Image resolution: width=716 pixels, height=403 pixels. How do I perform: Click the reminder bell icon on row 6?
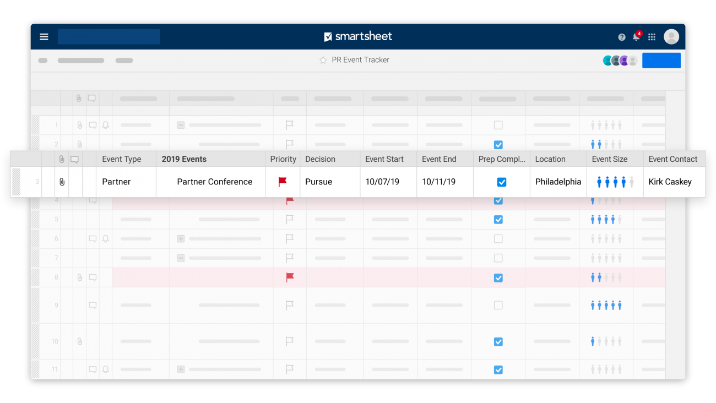coord(106,238)
